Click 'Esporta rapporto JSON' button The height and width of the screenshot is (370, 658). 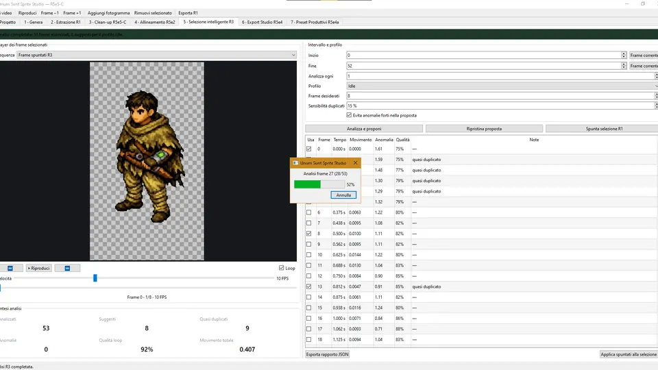click(328, 354)
